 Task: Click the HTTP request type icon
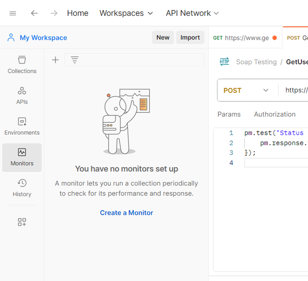[224, 62]
